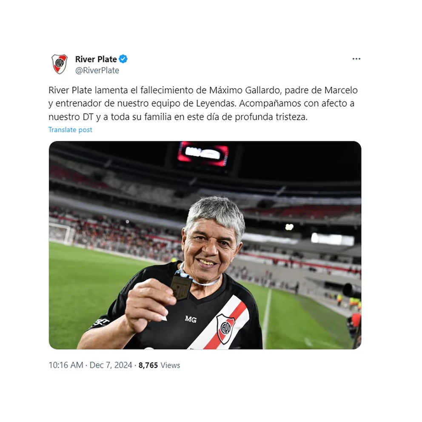The width and height of the screenshot is (422, 422).
Task: Open the photo of the man holding a medal
Action: pos(205,245)
